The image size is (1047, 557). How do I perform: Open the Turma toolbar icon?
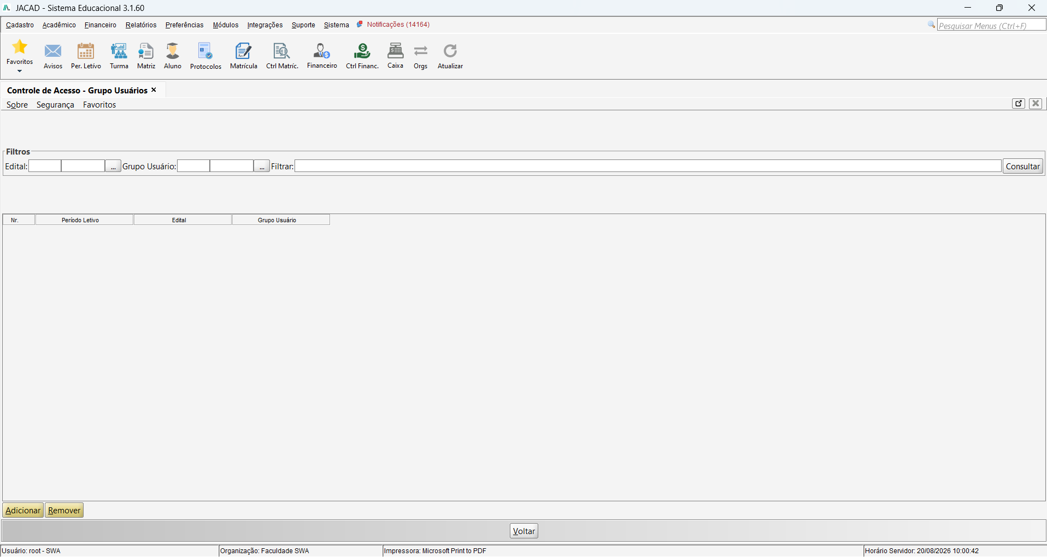pyautogui.click(x=119, y=51)
